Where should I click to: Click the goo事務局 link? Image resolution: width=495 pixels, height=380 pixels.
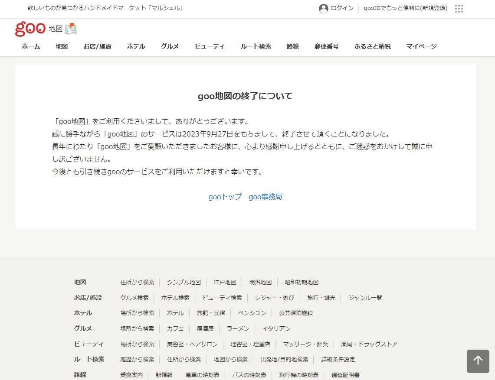(265, 196)
